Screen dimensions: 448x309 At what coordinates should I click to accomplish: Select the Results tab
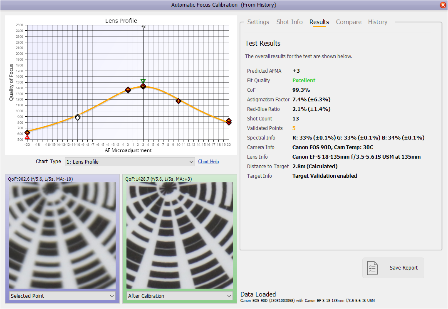(319, 22)
